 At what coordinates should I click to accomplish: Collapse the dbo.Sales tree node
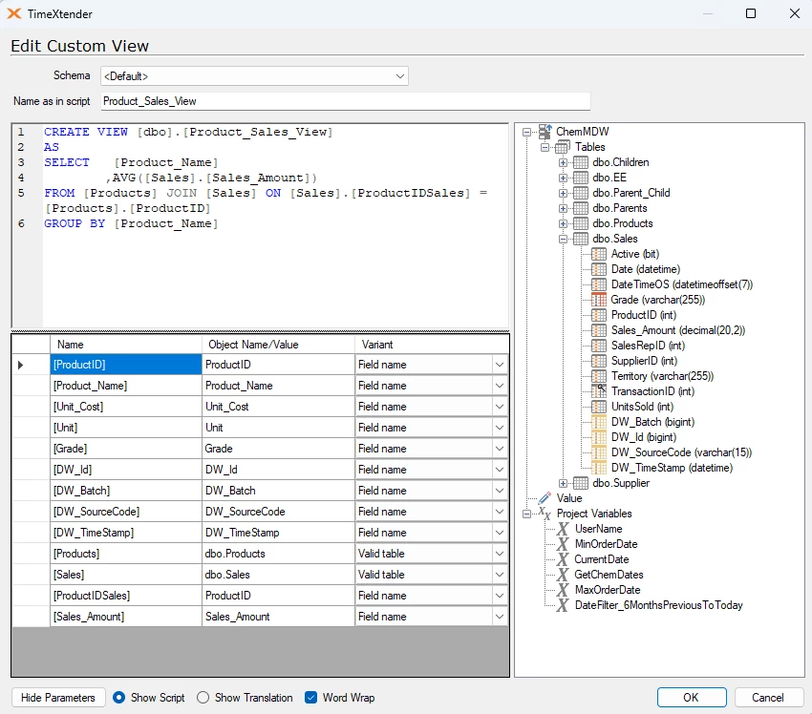pos(563,239)
